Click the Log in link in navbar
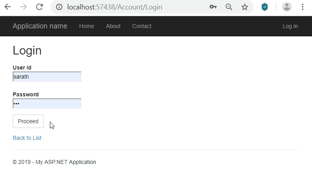Viewport: 312px width, 173px height. click(290, 26)
